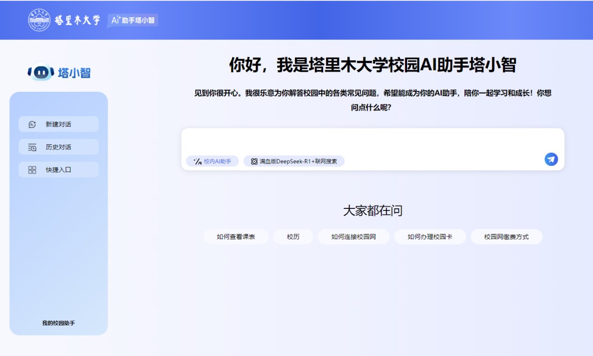Click the AI+助手塔小智 header badge

[x=133, y=21]
